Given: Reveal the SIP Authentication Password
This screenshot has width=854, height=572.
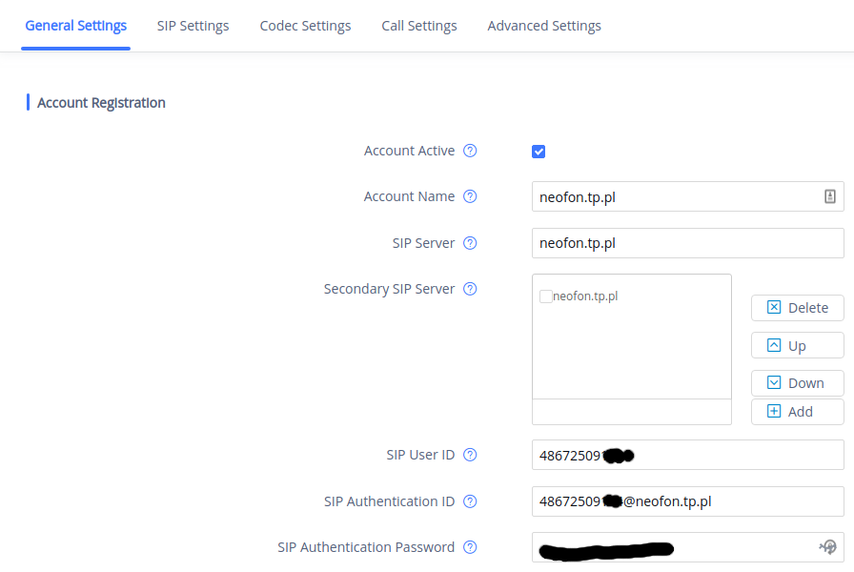Looking at the screenshot, I should (x=827, y=546).
